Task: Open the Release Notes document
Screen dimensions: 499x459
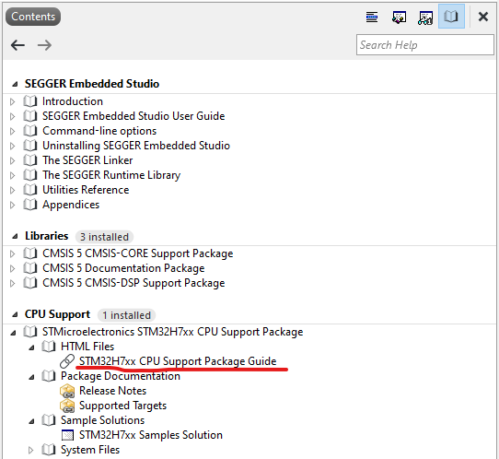Action: pos(112,391)
